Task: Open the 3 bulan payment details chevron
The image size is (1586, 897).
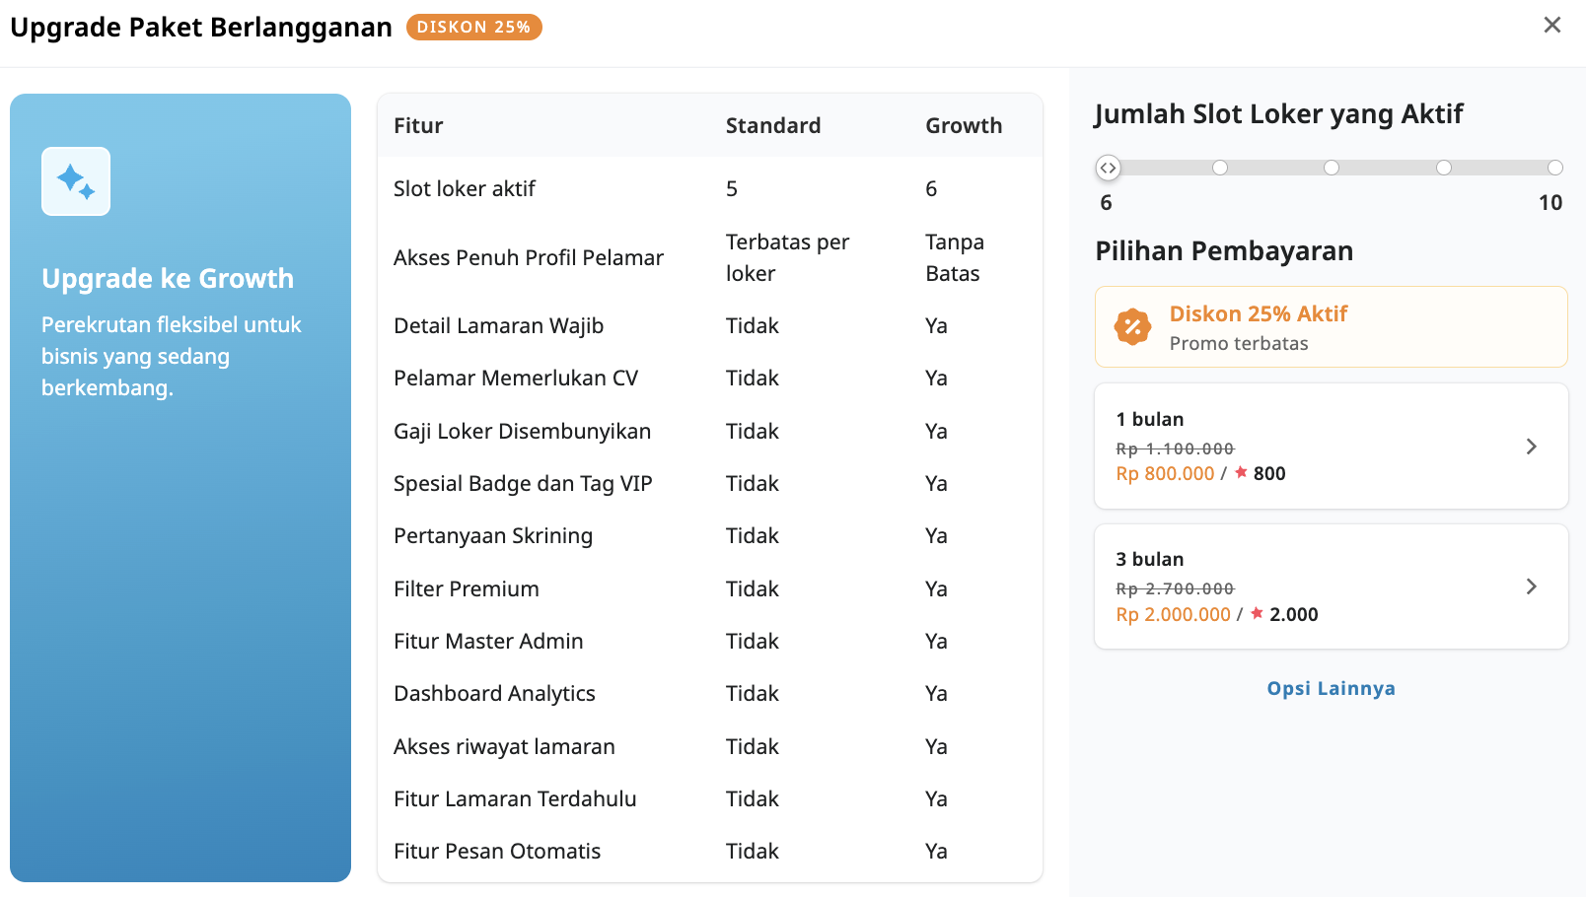Action: click(1532, 586)
